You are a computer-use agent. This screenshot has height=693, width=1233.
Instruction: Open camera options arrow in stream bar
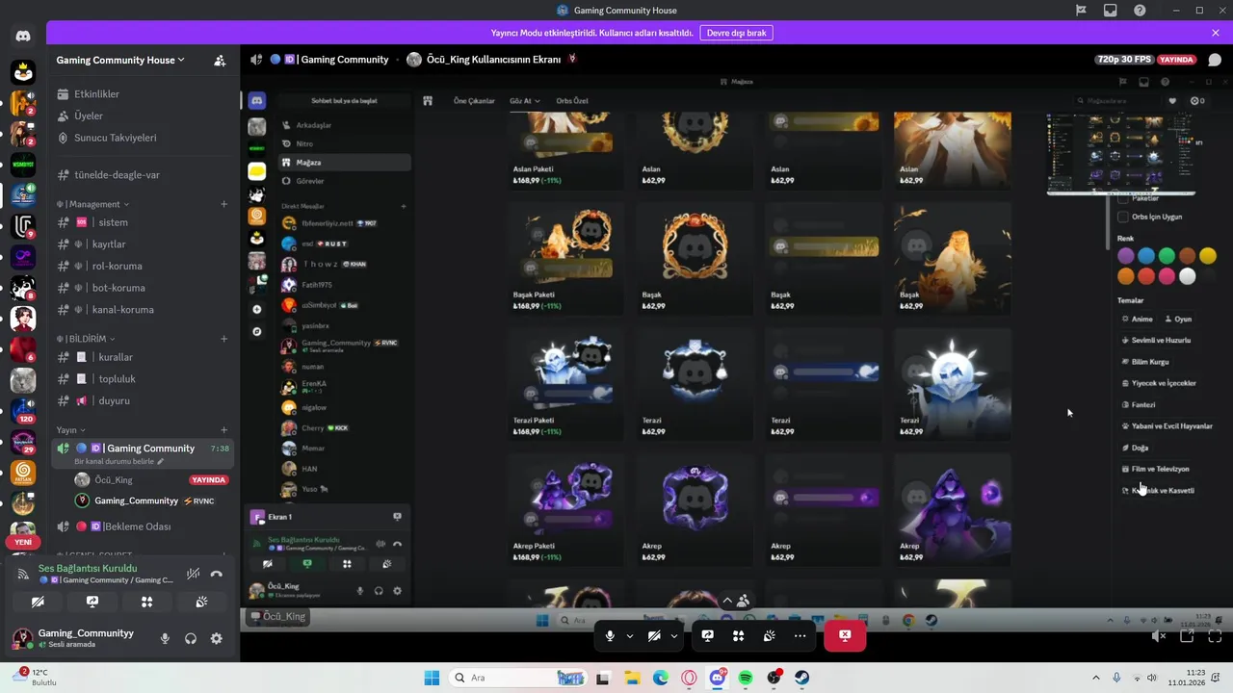coord(674,635)
